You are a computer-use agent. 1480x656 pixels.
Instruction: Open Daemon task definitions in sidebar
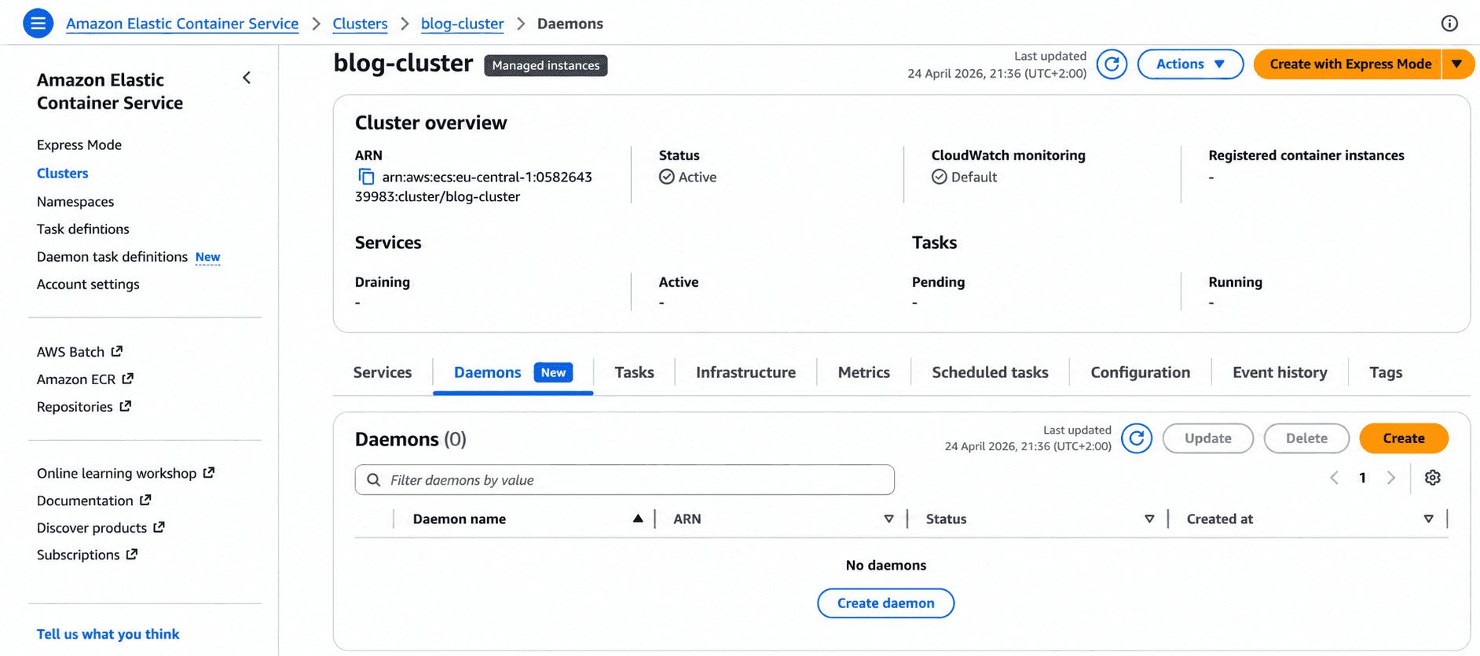point(112,257)
